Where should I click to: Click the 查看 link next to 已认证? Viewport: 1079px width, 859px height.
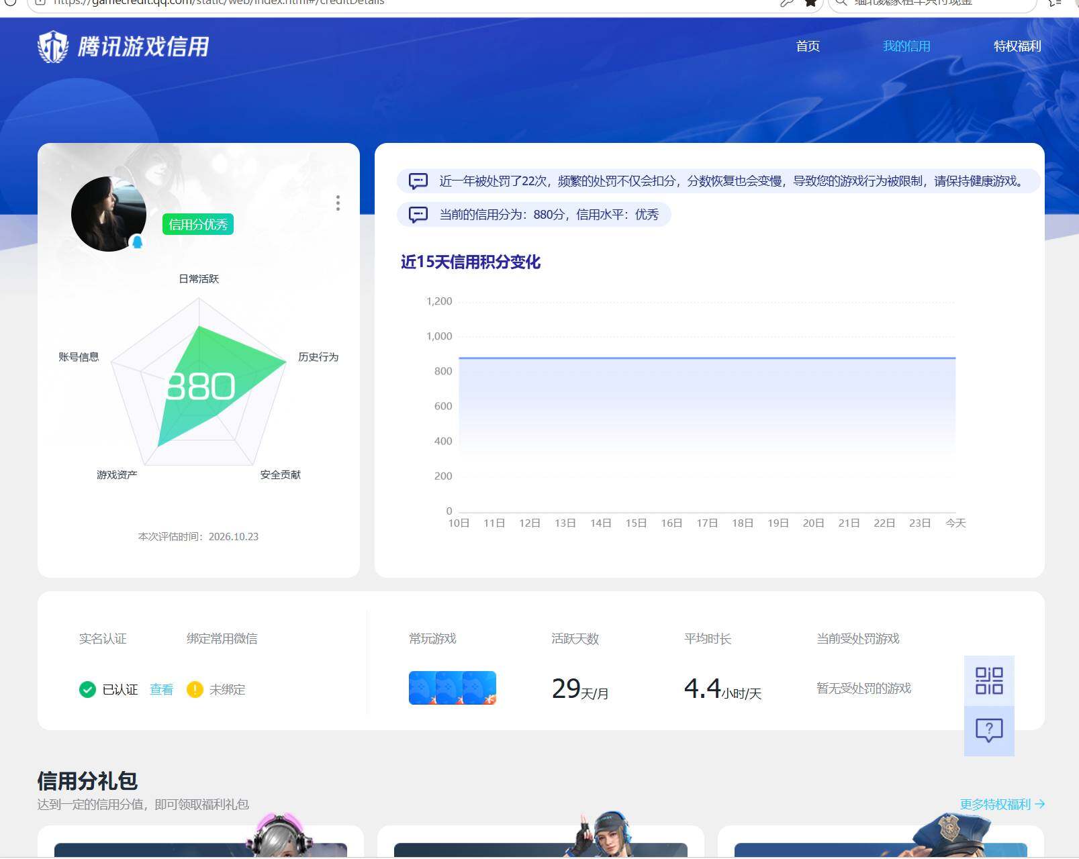[161, 689]
